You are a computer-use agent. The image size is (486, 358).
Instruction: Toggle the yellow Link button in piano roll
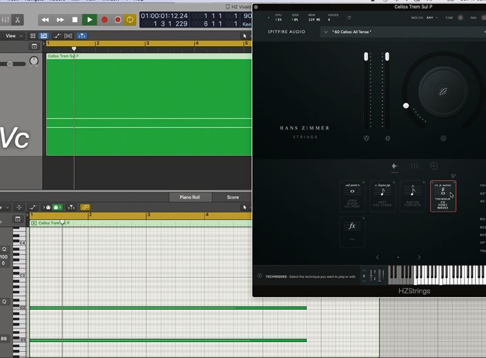[x=85, y=207]
